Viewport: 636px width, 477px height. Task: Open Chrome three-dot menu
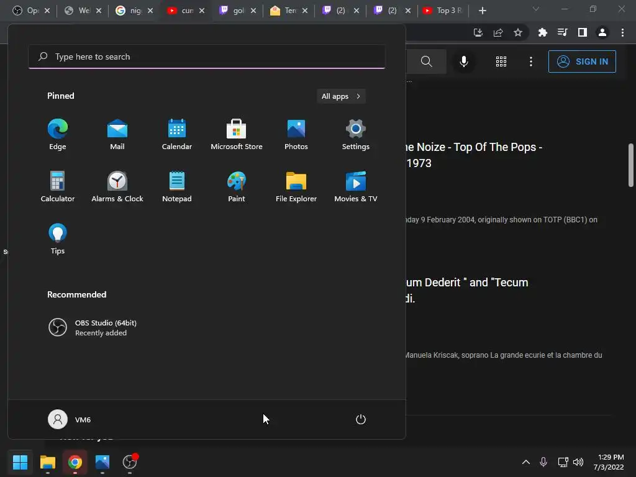pyautogui.click(x=622, y=32)
